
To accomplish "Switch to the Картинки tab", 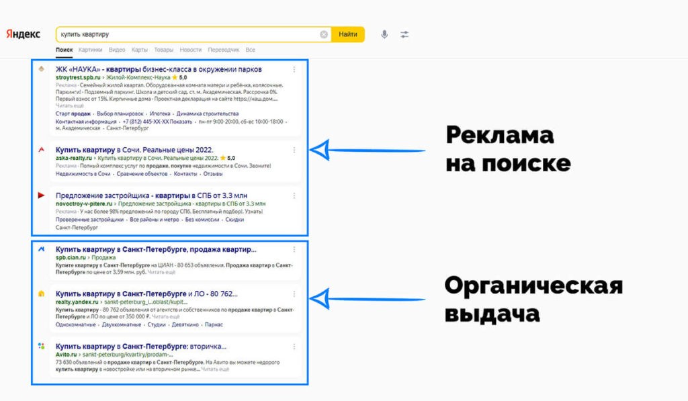I will 91,50.
